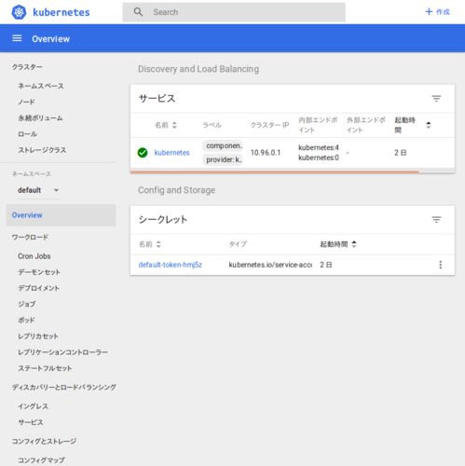Screen dimensions: 465x466
Task: Click the search magnifier icon
Action: click(x=138, y=12)
